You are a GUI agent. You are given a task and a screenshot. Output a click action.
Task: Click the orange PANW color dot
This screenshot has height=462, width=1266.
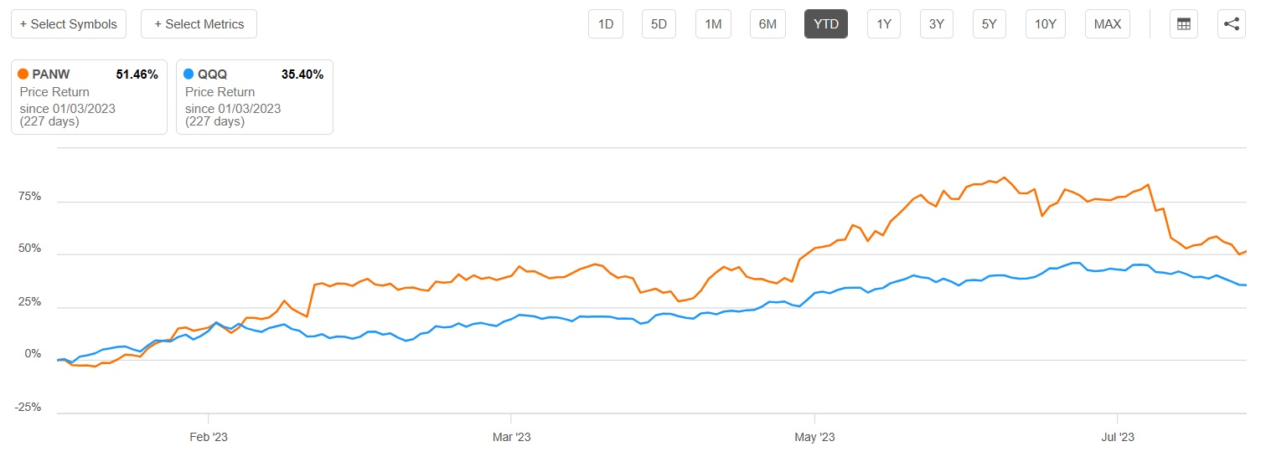[23, 74]
